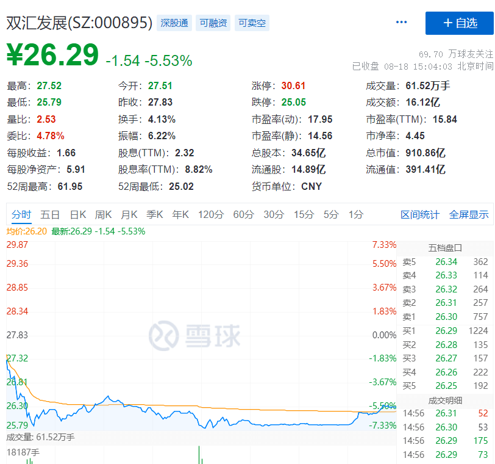The width and height of the screenshot is (495, 464).
Task: Select the 季K chart tab
Action: 155,214
